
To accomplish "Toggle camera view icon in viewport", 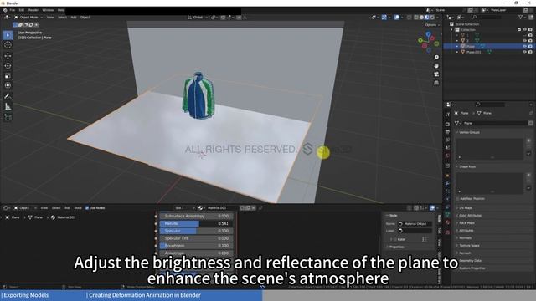I will coord(436,74).
